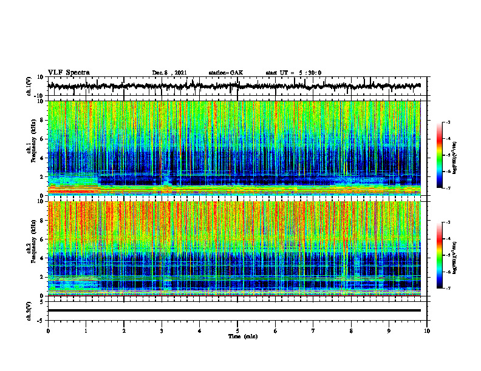Click the "3" minute tick label on time axis
This screenshot has width=481, height=371.
(x=162, y=331)
